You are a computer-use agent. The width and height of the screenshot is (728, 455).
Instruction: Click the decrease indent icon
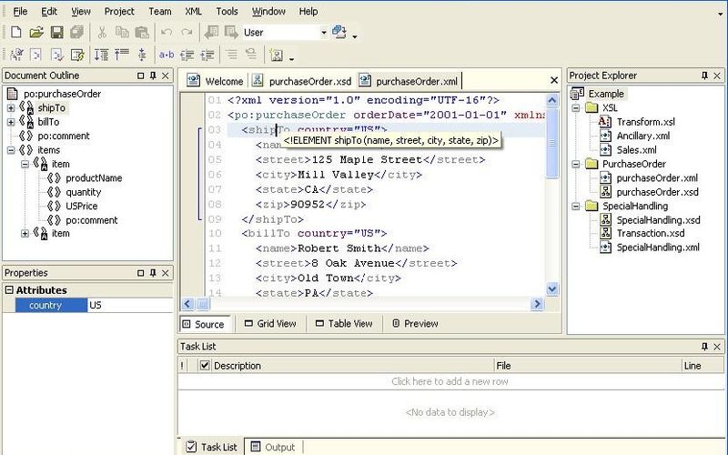[x=187, y=56]
